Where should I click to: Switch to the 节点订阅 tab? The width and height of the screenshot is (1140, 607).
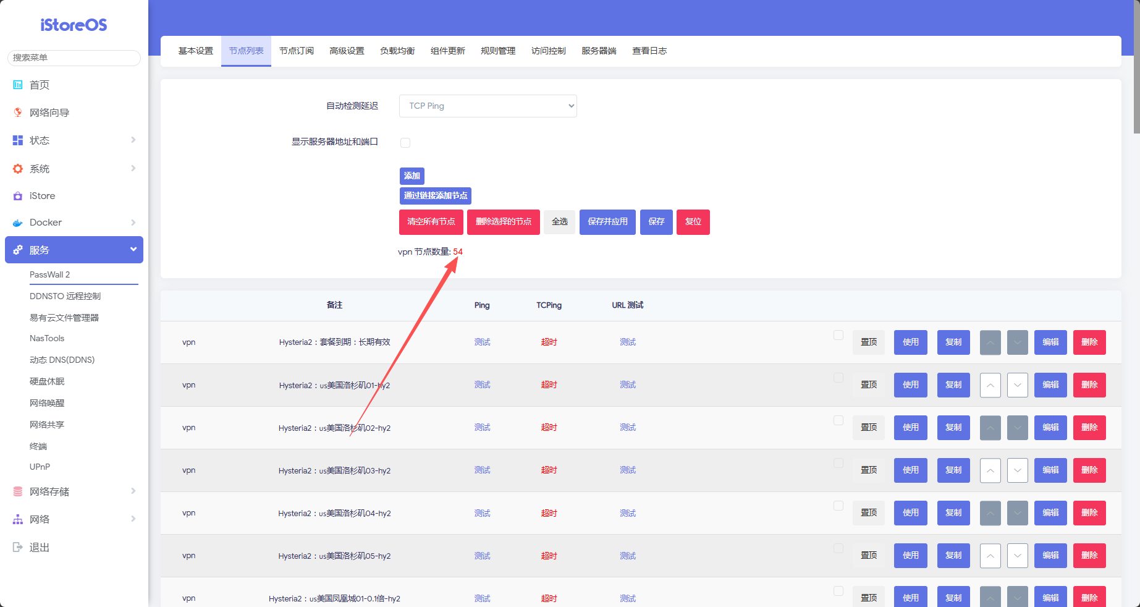point(297,51)
